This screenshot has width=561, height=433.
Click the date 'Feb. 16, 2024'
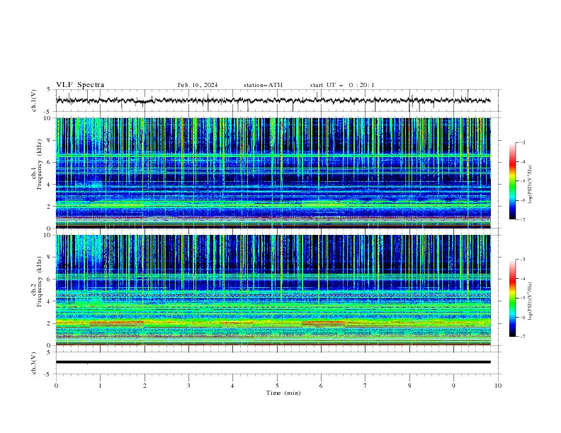coord(198,85)
